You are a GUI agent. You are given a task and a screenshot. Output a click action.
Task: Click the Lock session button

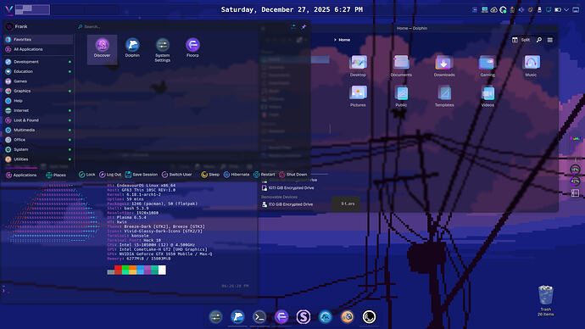pyautogui.click(x=87, y=175)
